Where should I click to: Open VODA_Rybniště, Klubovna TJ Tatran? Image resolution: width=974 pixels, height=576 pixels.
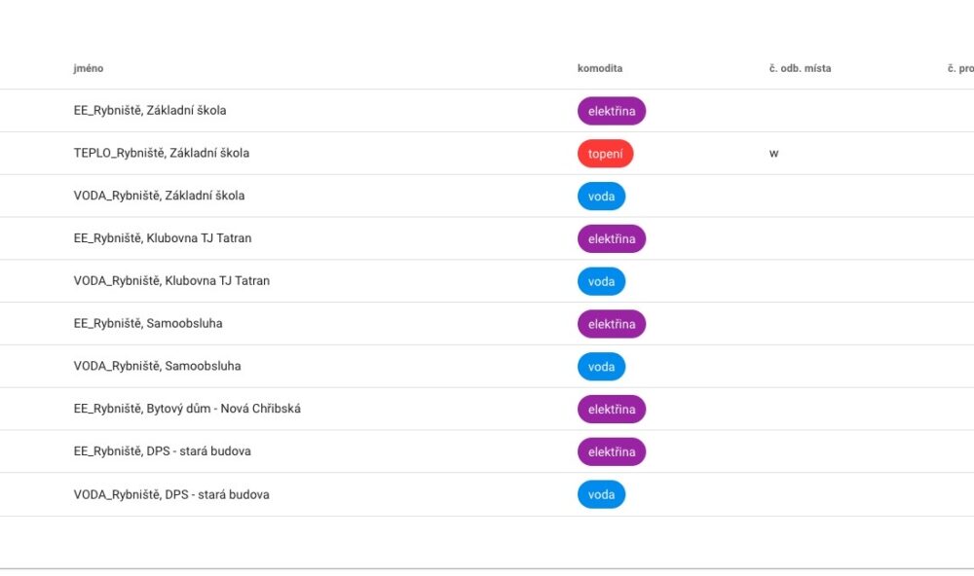[x=171, y=281]
